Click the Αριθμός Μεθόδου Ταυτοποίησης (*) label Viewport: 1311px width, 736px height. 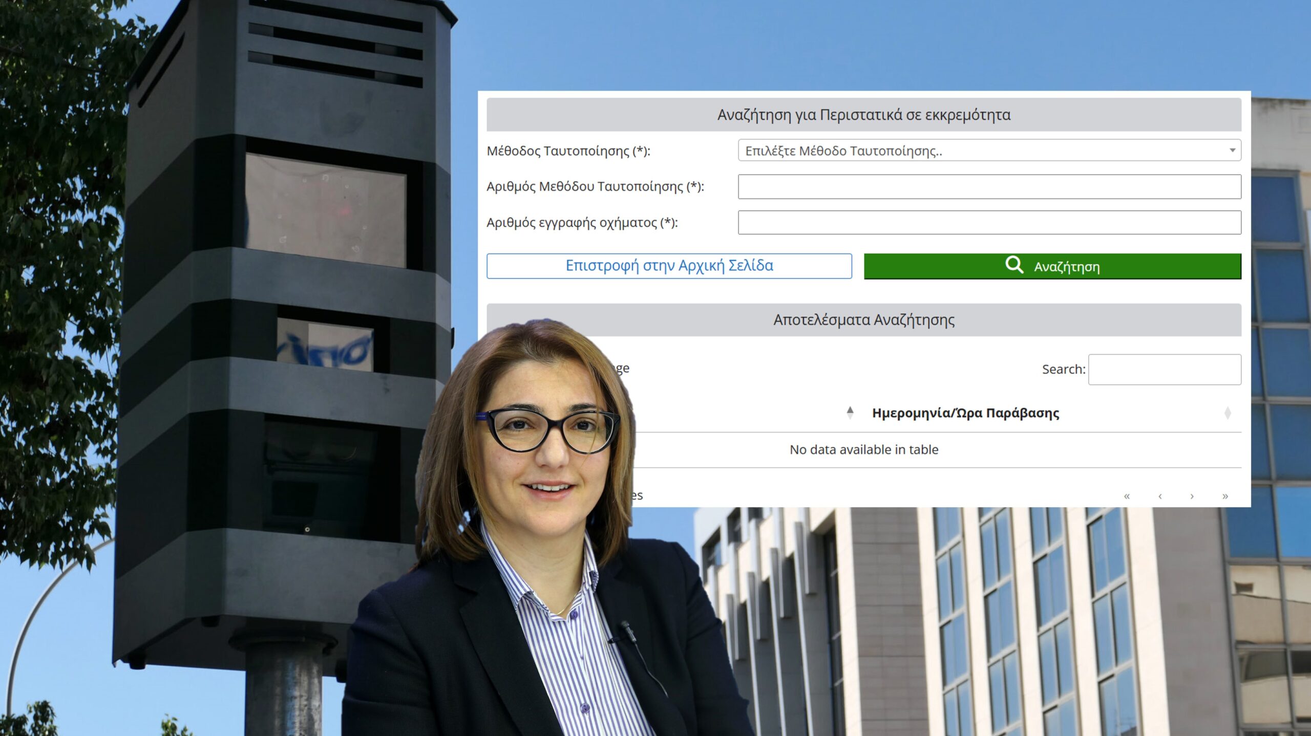[x=596, y=187]
